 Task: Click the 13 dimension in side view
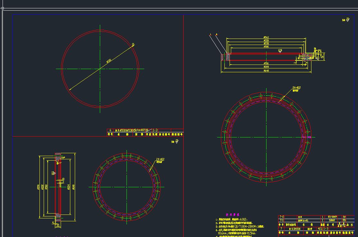(63, 179)
